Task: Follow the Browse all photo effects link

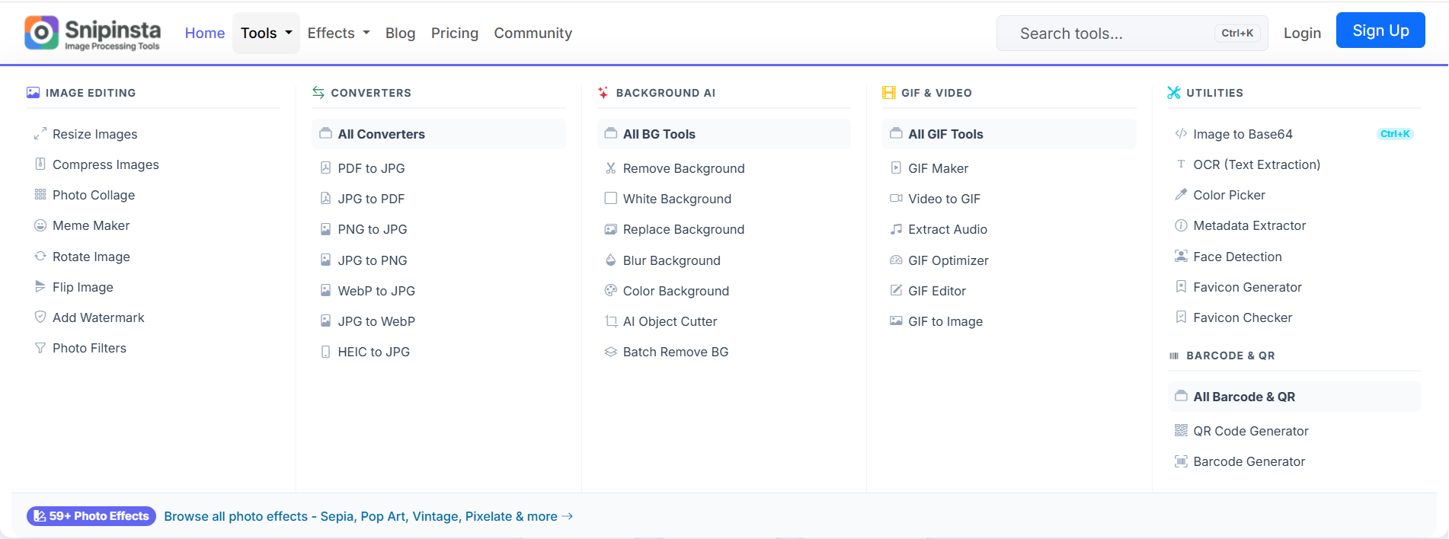Action: point(368,516)
